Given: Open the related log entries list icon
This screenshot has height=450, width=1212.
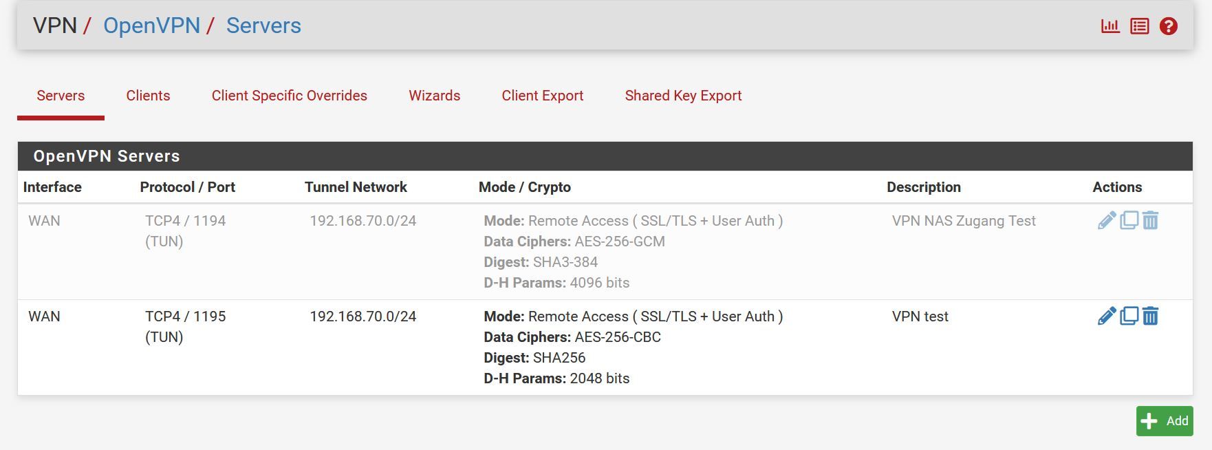Looking at the screenshot, I should [x=1140, y=26].
